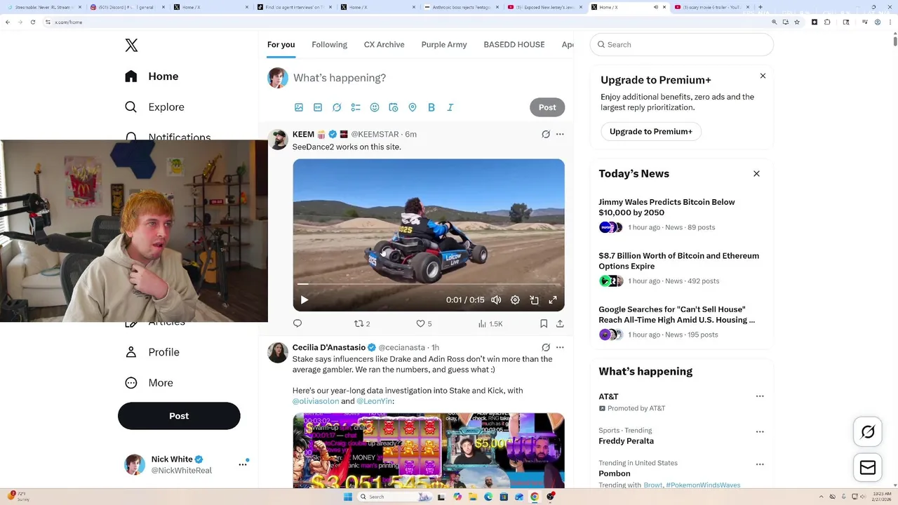Open more options for AT&T trend
Viewport: 898px width, 505px height.
coord(760,396)
